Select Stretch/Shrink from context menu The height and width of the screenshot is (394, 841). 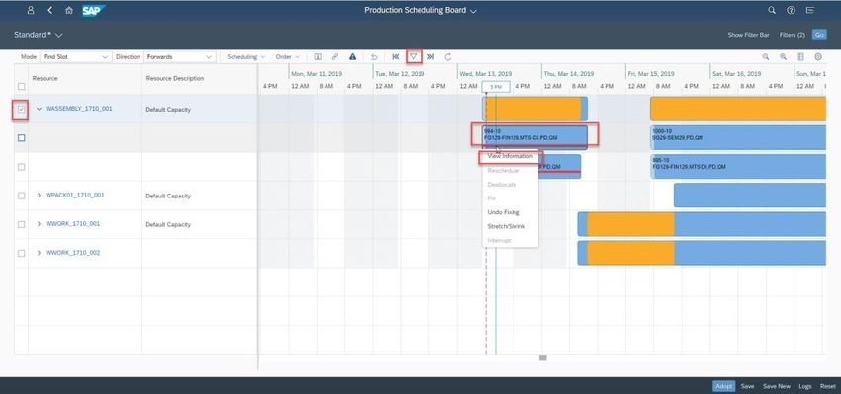506,226
